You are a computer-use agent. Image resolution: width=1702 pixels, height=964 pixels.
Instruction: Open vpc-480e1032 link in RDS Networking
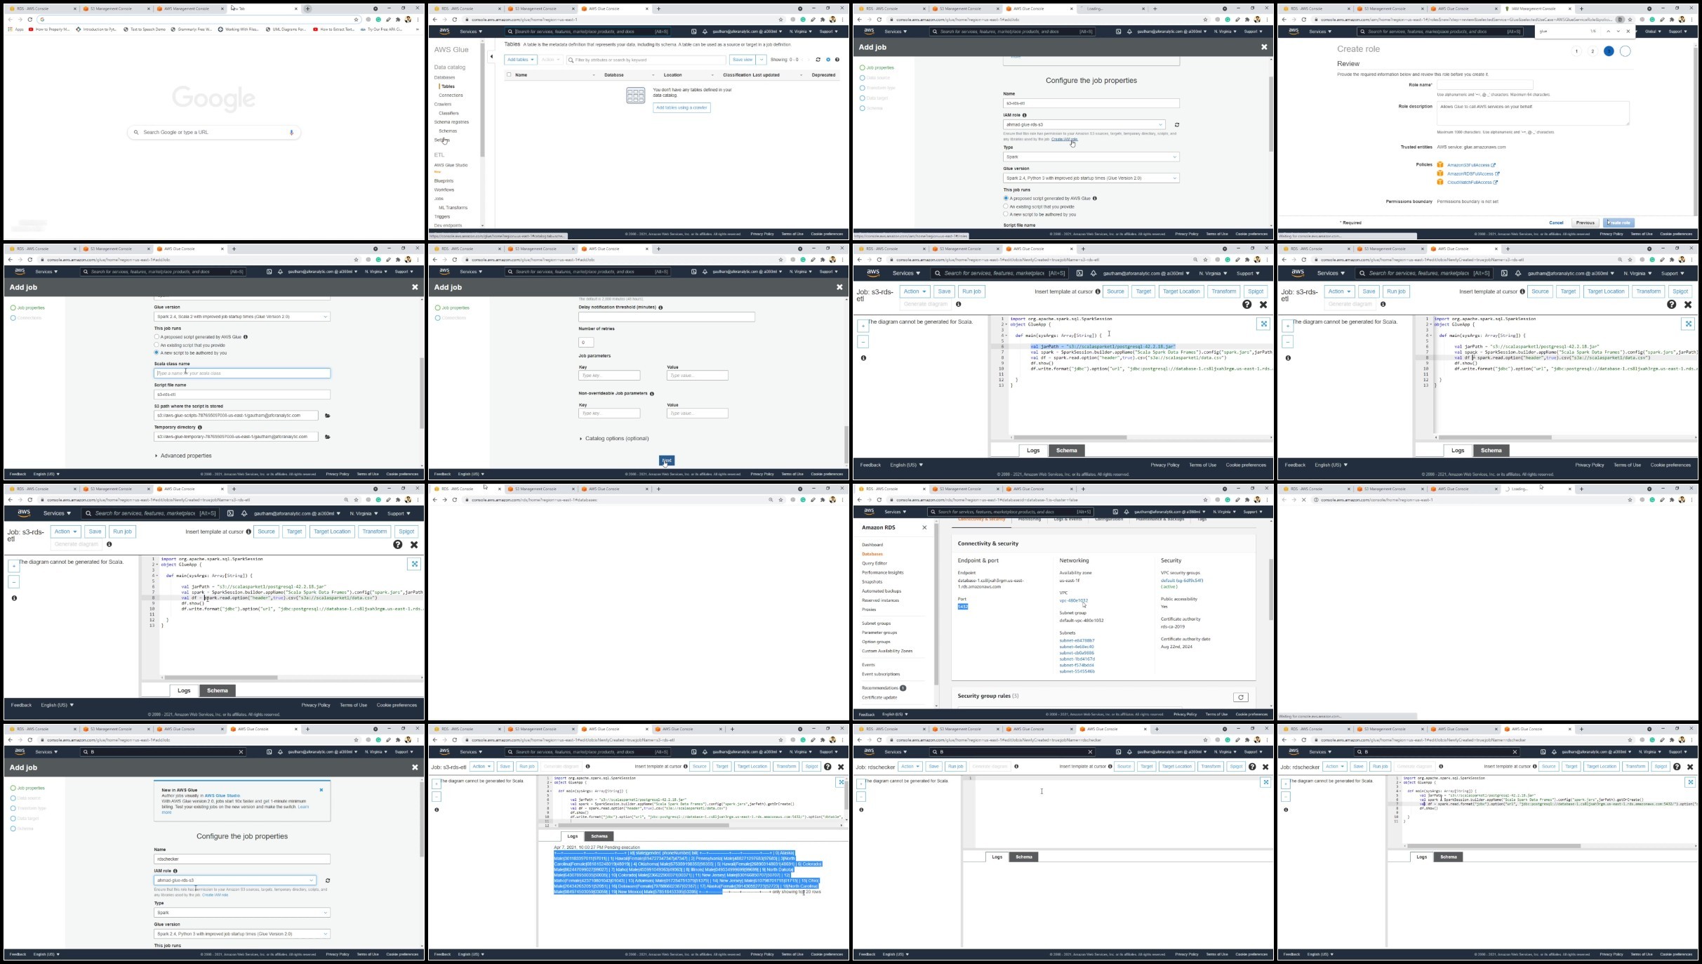(x=1074, y=601)
